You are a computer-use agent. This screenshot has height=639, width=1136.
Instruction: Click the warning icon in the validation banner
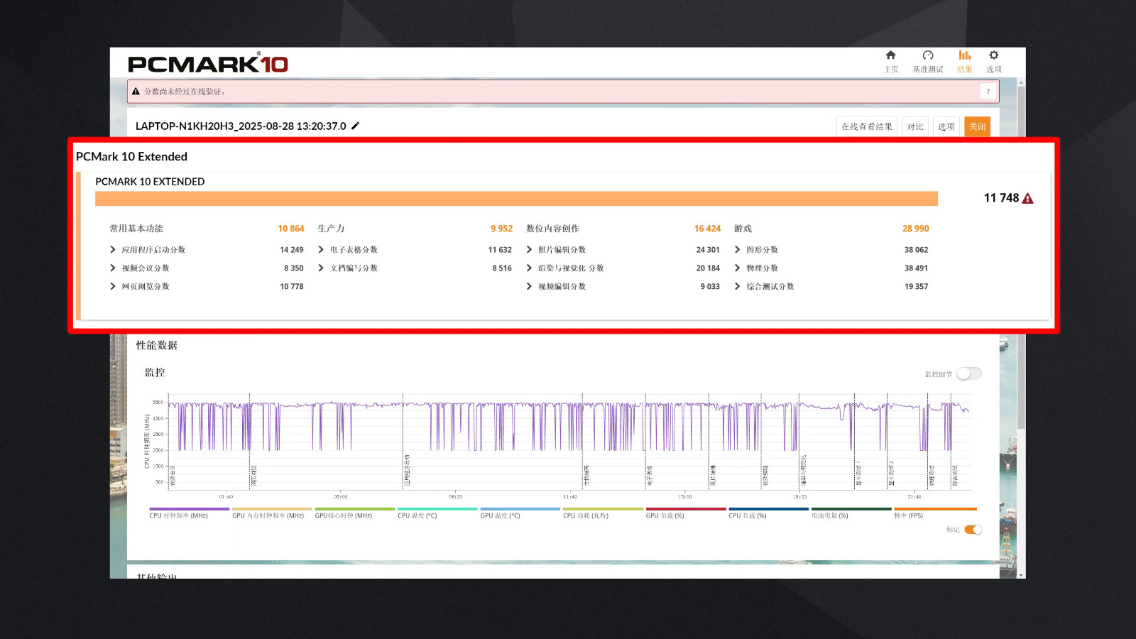coord(136,91)
